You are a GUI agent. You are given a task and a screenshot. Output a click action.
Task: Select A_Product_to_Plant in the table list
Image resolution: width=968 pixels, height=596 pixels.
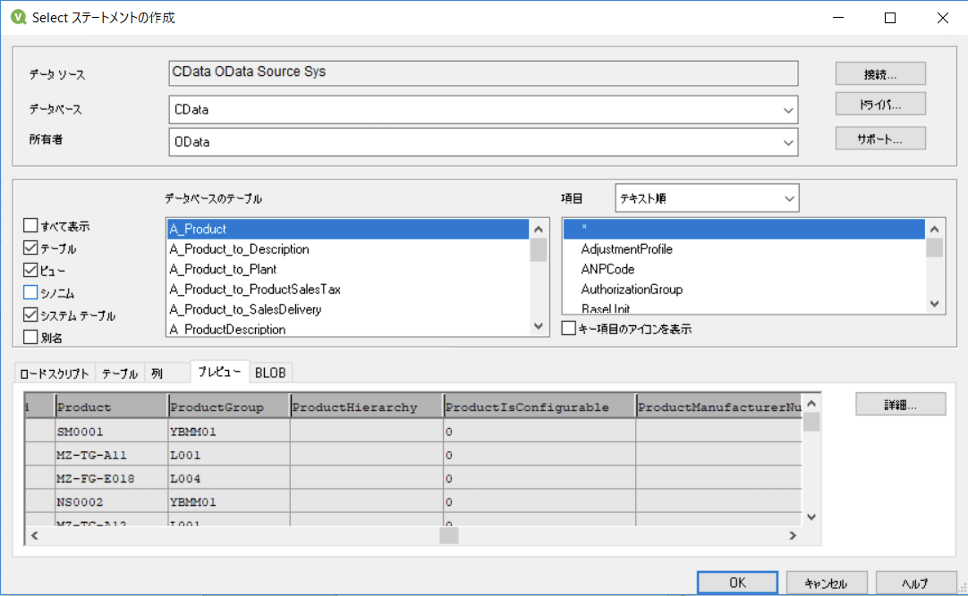(x=223, y=269)
